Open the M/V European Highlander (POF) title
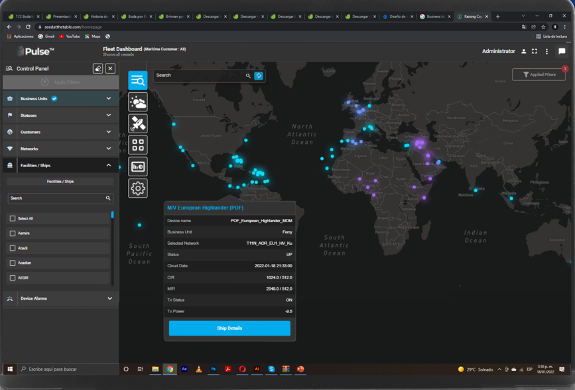 click(x=206, y=208)
